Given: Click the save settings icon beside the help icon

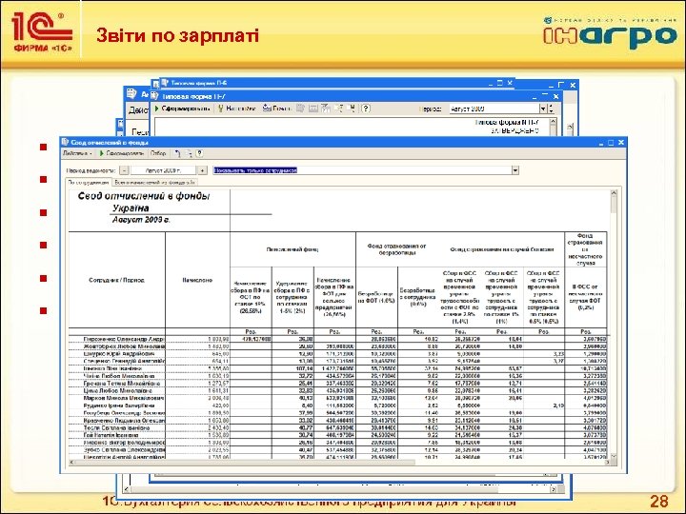Looking at the screenshot, I should coord(188,153).
